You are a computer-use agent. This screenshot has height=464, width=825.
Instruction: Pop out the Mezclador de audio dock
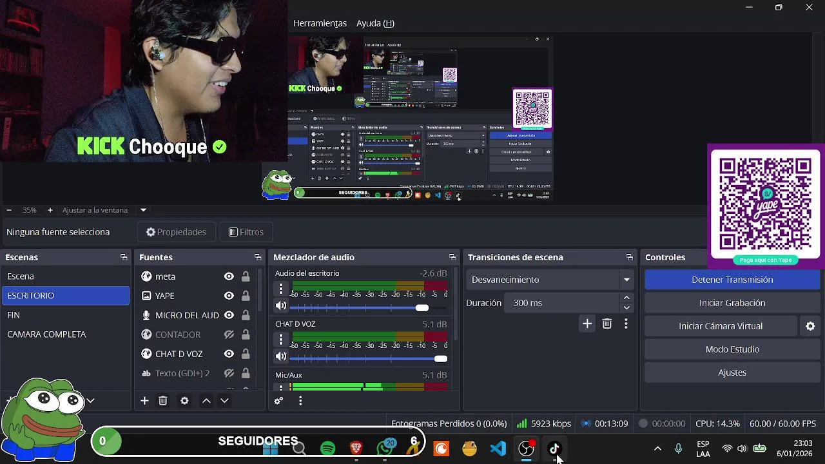452,257
